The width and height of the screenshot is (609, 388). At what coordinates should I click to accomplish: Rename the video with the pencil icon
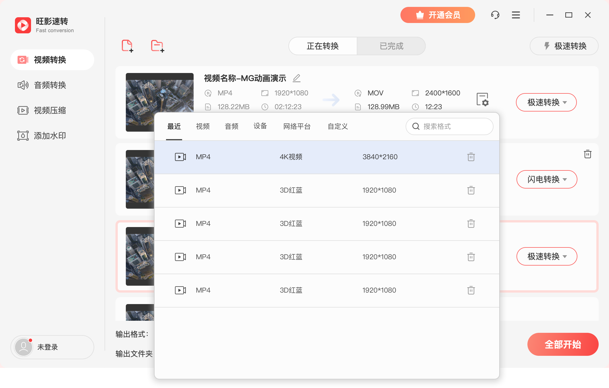[x=297, y=78]
